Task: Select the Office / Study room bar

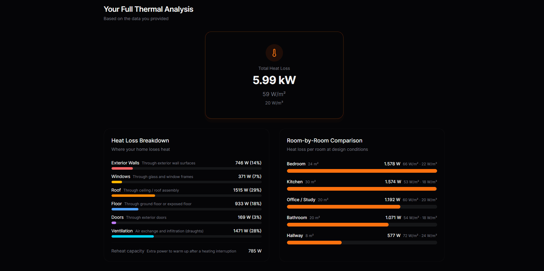Action: (344, 207)
